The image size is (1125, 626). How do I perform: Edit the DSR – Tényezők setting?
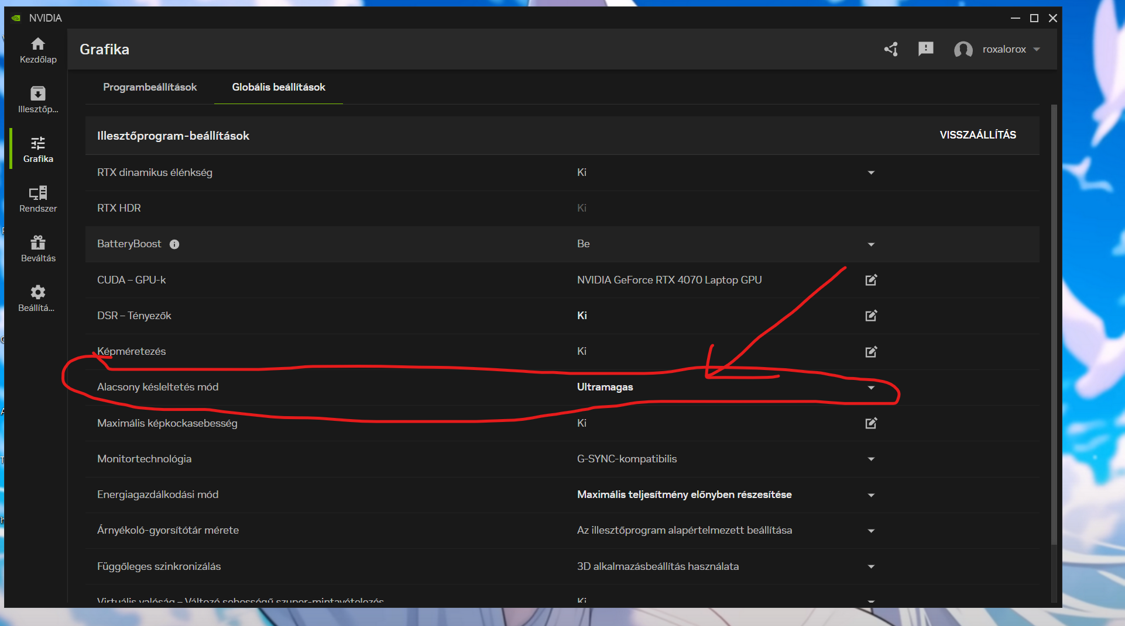(x=871, y=316)
